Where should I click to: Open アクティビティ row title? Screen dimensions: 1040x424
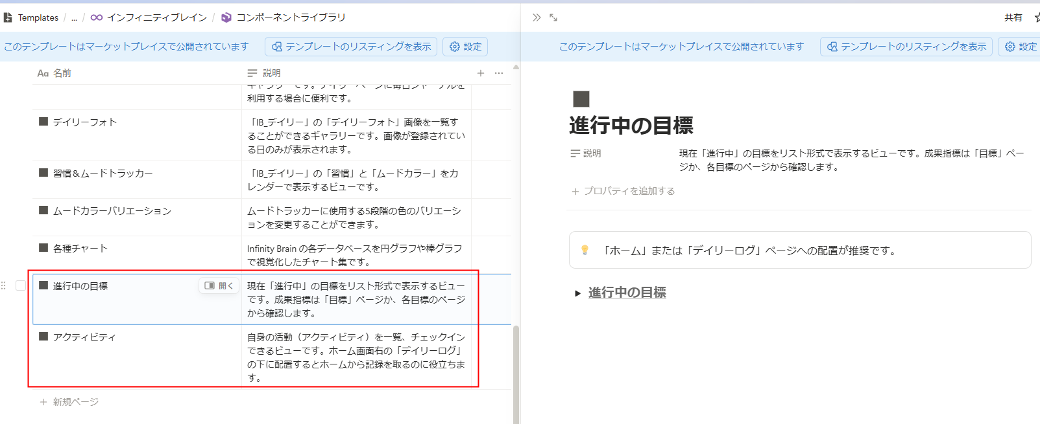click(84, 337)
